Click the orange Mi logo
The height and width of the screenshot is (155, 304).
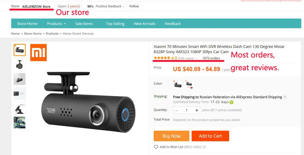[x=38, y=53]
